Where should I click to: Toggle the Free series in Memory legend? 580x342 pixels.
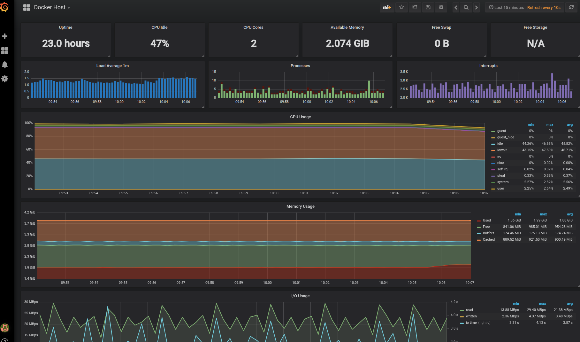486,227
